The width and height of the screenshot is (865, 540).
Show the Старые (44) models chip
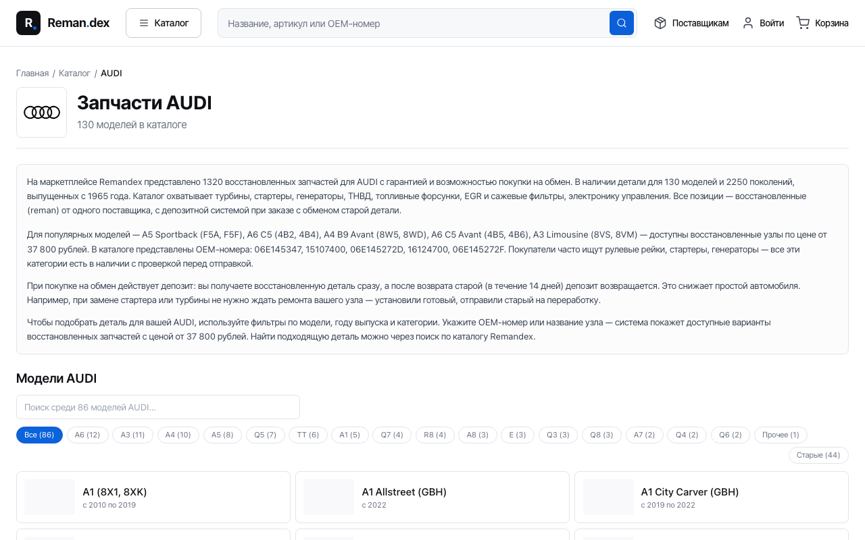pos(818,455)
